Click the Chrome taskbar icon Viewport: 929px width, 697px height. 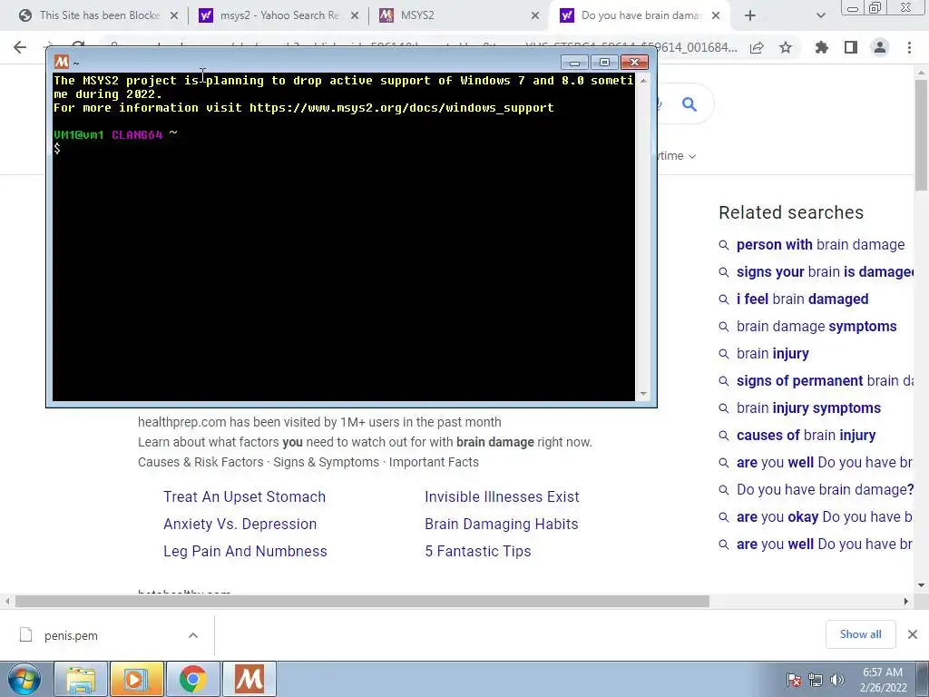(192, 679)
